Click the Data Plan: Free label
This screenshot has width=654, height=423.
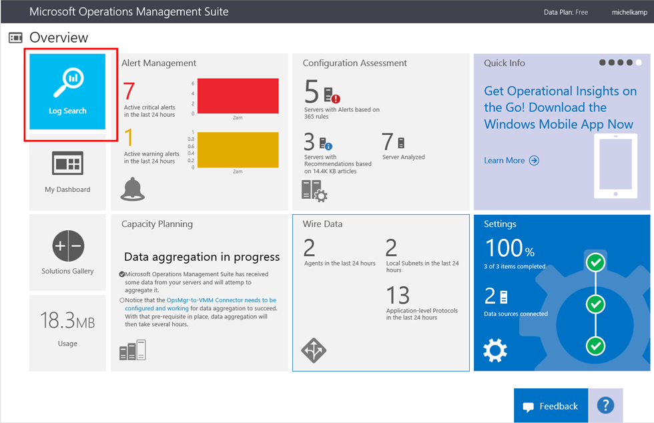tap(566, 12)
